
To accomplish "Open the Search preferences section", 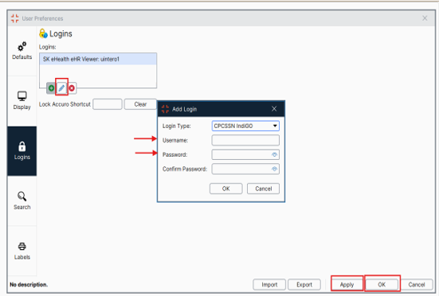I will [x=22, y=201].
